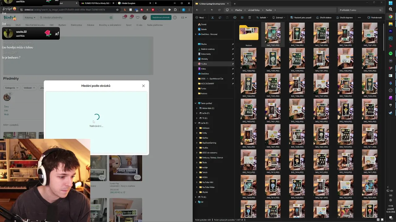
Task: Open Chrome from the taskbar
Action: click(x=390, y=17)
